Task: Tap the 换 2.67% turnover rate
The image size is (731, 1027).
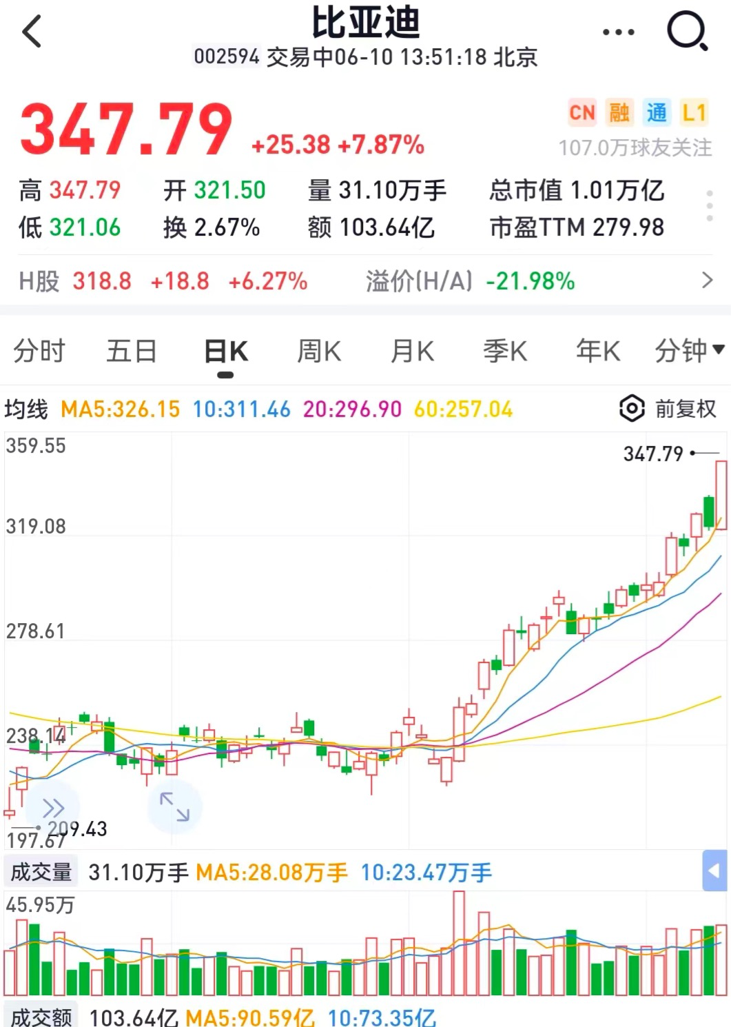Action: 212,227
